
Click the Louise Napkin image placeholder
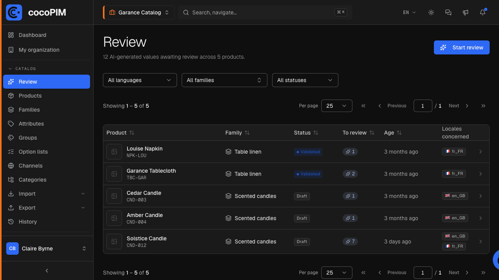click(114, 152)
